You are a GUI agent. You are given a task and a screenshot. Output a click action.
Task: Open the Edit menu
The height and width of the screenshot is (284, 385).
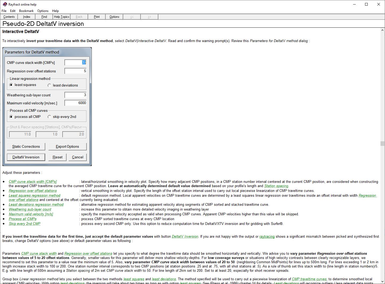[x=13, y=11]
